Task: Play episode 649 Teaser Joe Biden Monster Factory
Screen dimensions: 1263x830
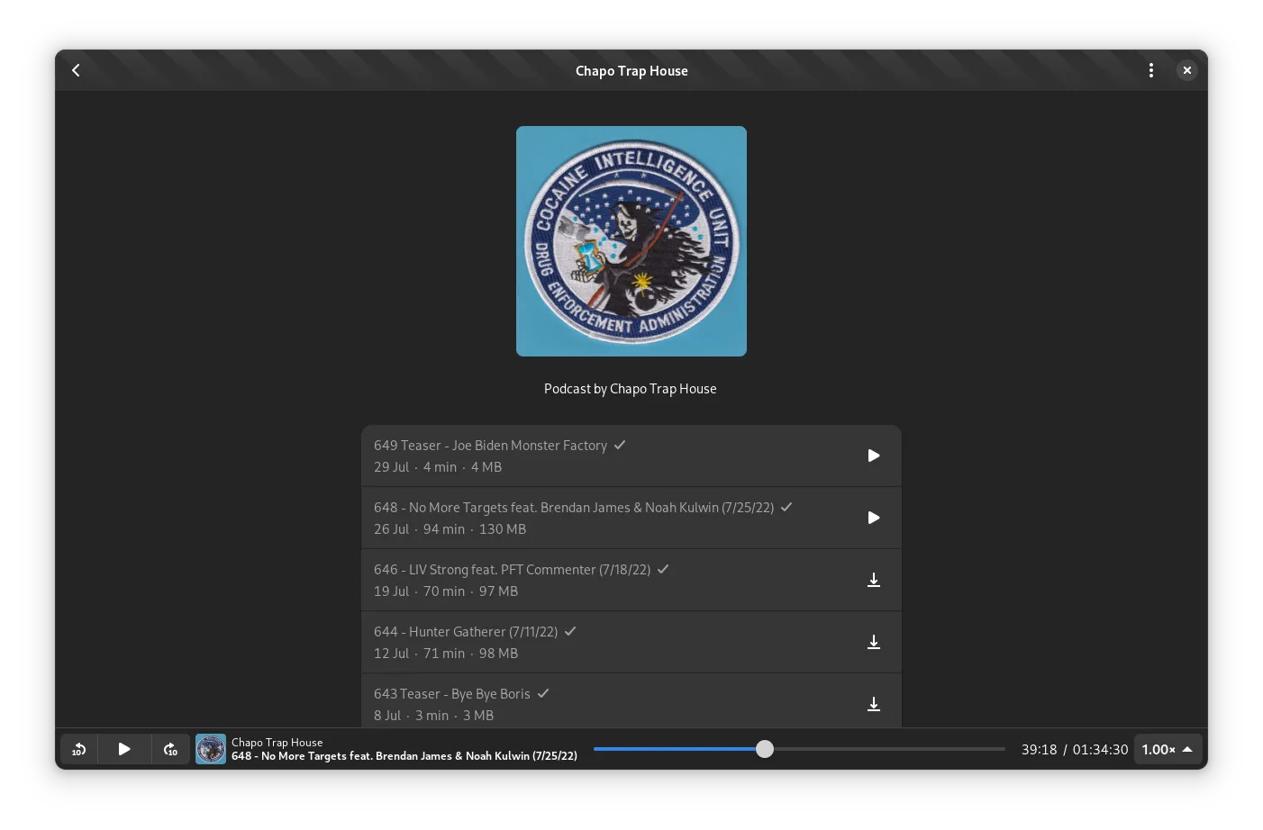Action: pos(873,456)
